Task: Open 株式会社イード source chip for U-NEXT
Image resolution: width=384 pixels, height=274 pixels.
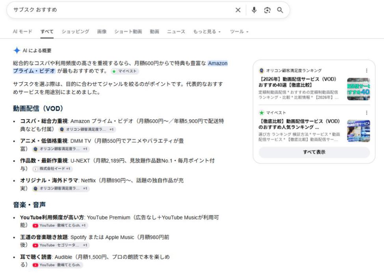Action: point(52,169)
